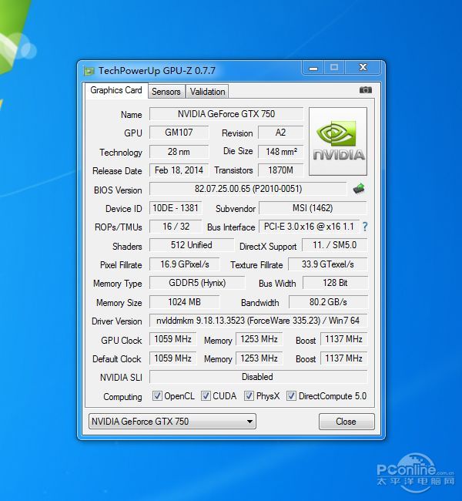This screenshot has width=462, height=501.
Task: Click the Computing label text
Action: coord(122,397)
